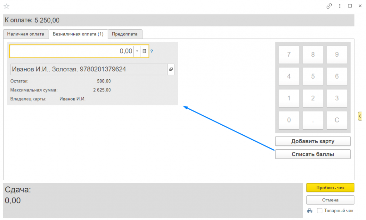Select the Безналичная оплата (1) tab
The image size is (366, 220).
click(x=78, y=34)
